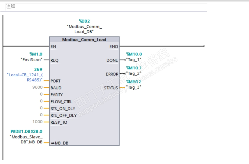Click the "Tag_1" output operand

pos(134,60)
